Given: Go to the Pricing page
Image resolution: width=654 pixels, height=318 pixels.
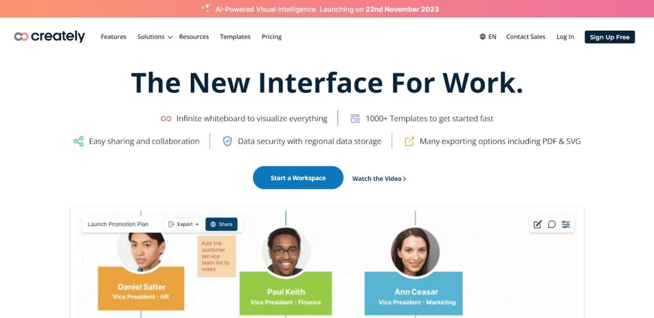Looking at the screenshot, I should (271, 37).
